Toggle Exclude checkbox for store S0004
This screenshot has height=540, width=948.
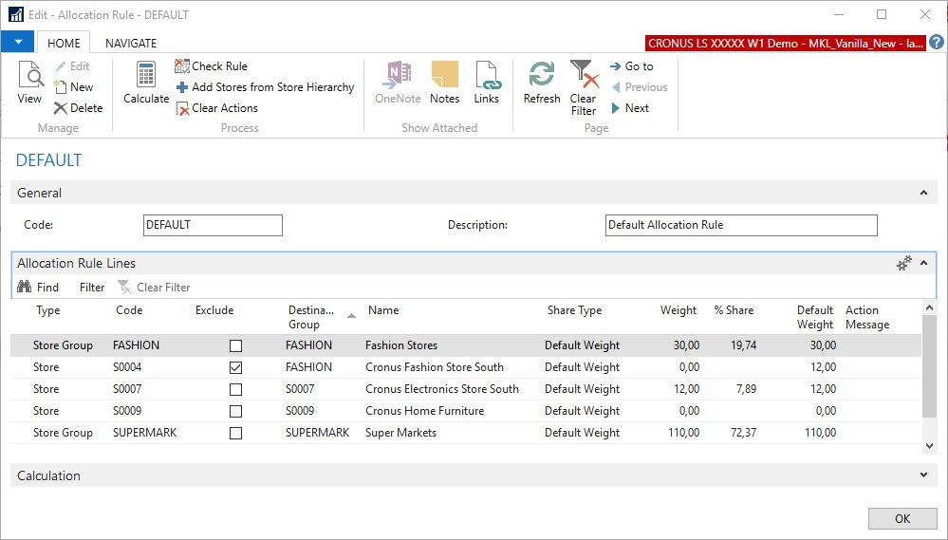236,367
